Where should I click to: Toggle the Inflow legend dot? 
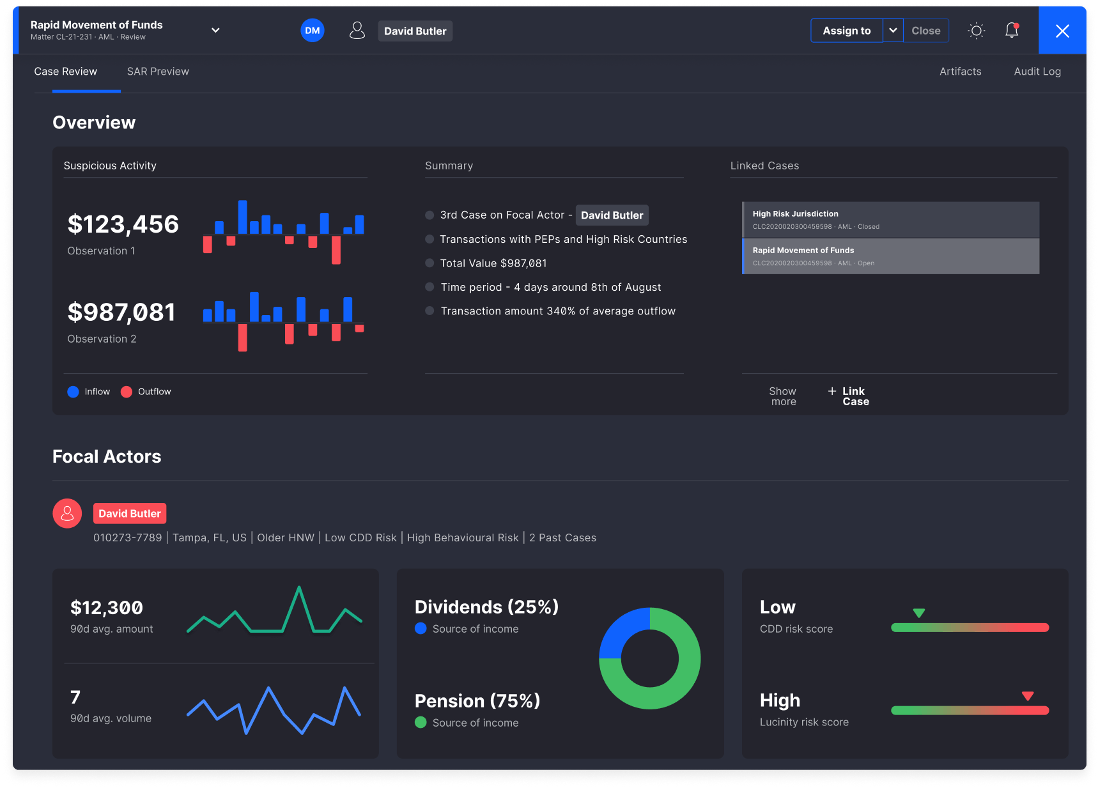73,392
